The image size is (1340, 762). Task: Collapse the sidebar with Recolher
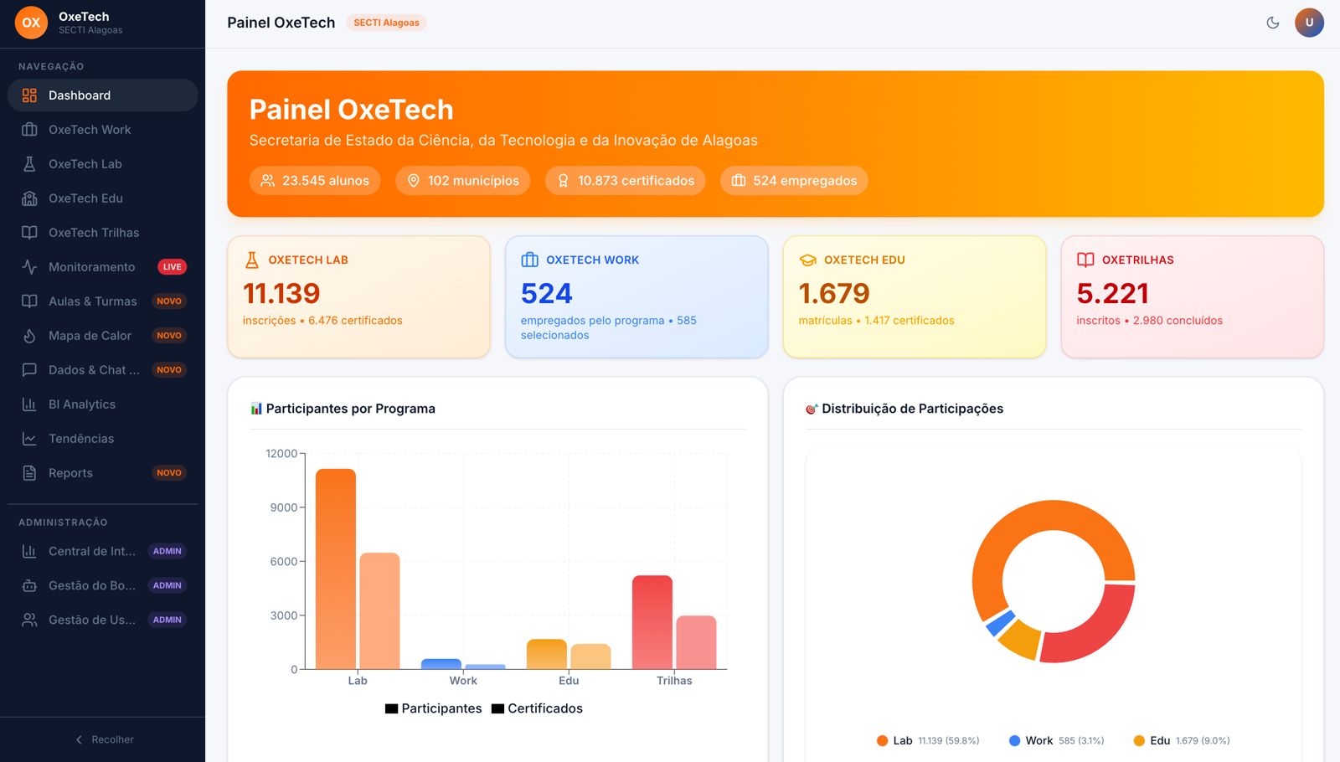click(102, 739)
